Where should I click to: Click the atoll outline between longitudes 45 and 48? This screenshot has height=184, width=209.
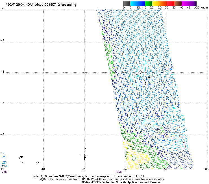click(x=21, y=157)
